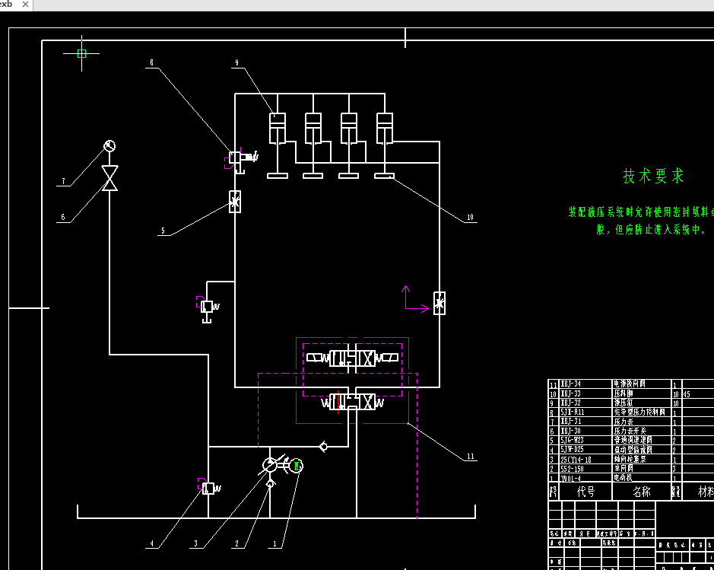Image resolution: width=714 pixels, height=570 pixels.
Task: Click leader label 5 beside the throttle valve
Action: pos(163,231)
